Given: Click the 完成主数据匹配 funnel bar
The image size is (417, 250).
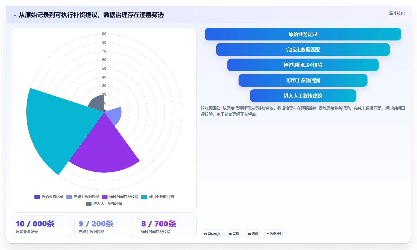Looking at the screenshot, I should (x=303, y=50).
